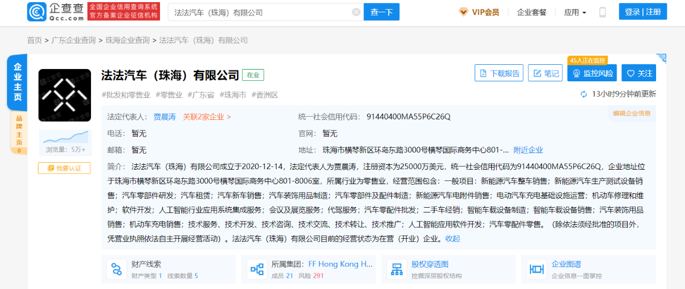Open 所属集团 card icon
Image resolution: width=685 pixels, height=289 pixels.
click(257, 269)
